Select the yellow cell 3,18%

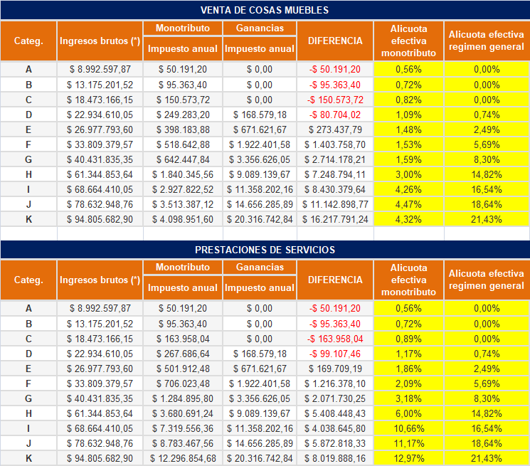(x=408, y=398)
